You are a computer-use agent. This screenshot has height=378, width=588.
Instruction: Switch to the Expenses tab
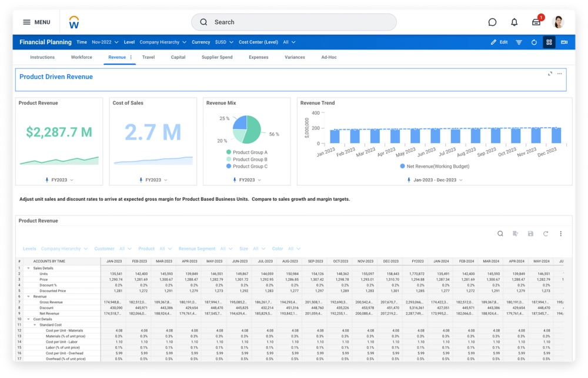pos(258,57)
